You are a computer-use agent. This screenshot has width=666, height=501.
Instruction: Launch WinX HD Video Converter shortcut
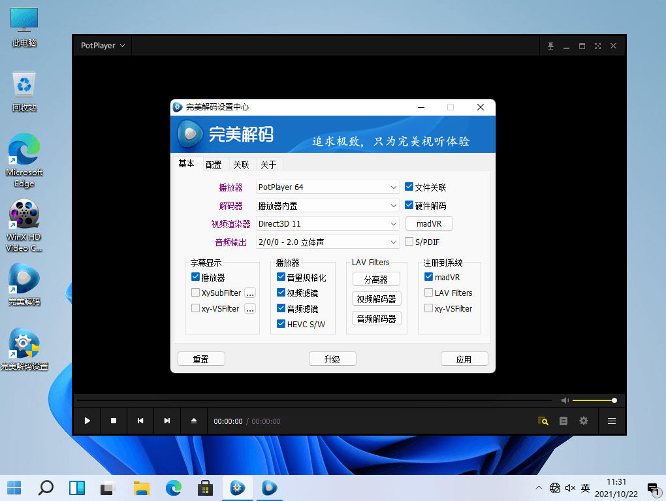point(24,225)
